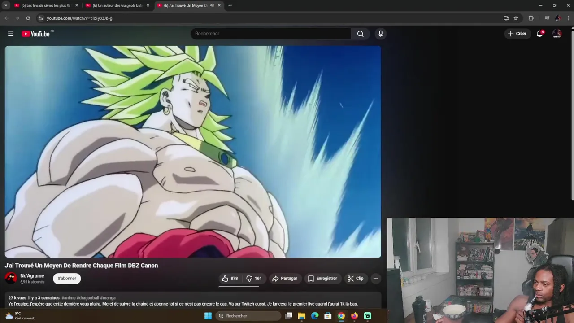Open a new browser tab

[230, 5]
